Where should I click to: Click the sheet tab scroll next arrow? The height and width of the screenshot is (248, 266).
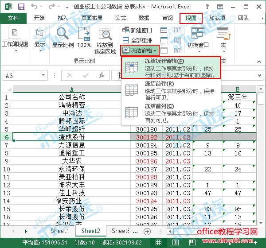(26, 231)
